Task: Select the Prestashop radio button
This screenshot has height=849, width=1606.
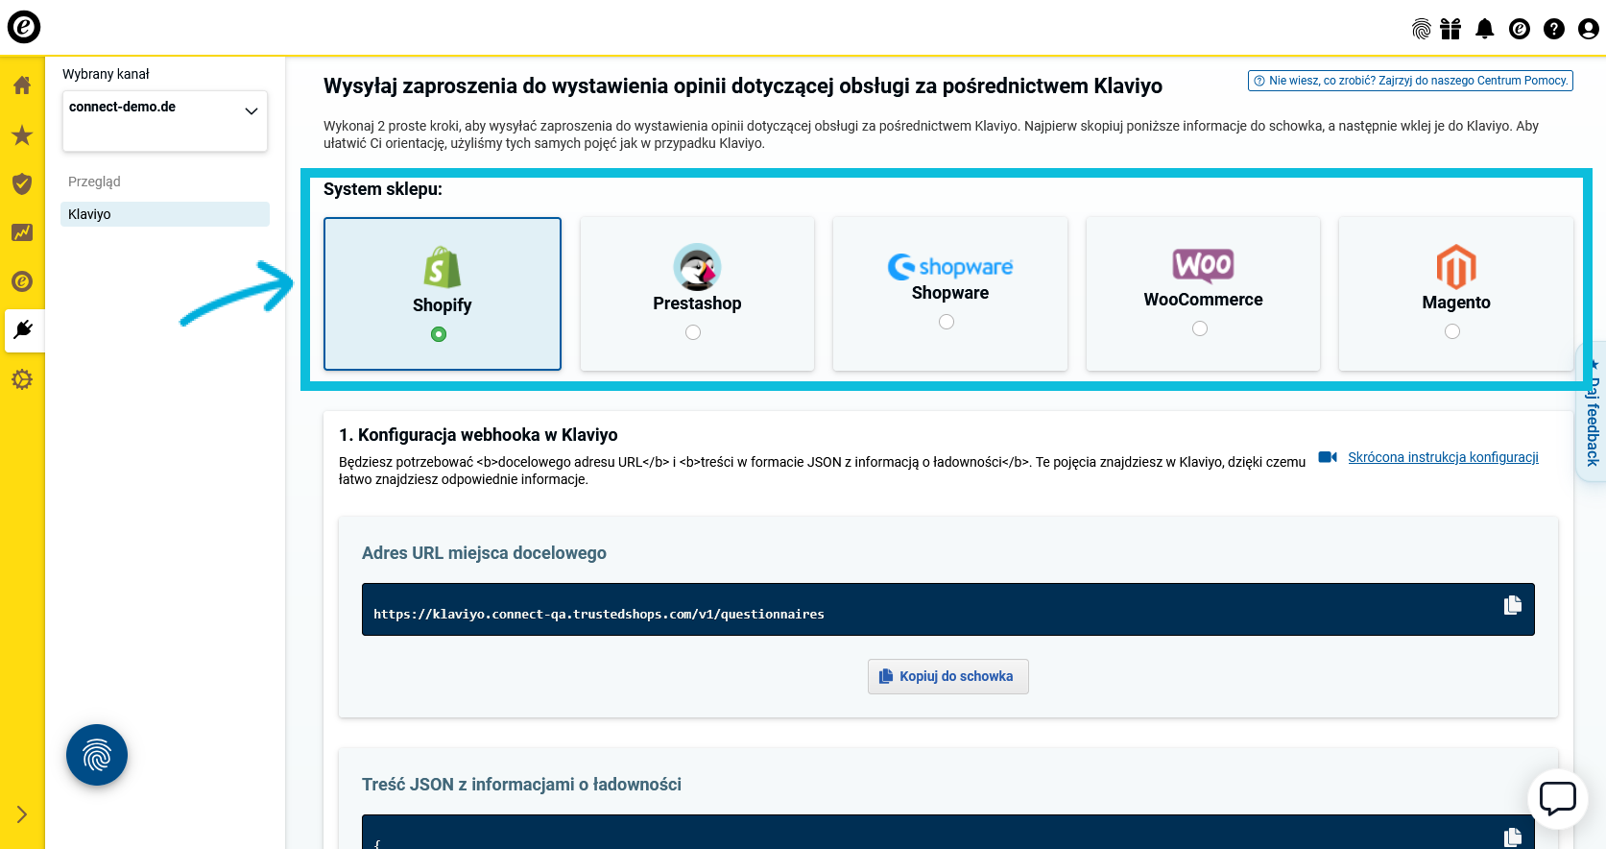Action: click(x=693, y=332)
